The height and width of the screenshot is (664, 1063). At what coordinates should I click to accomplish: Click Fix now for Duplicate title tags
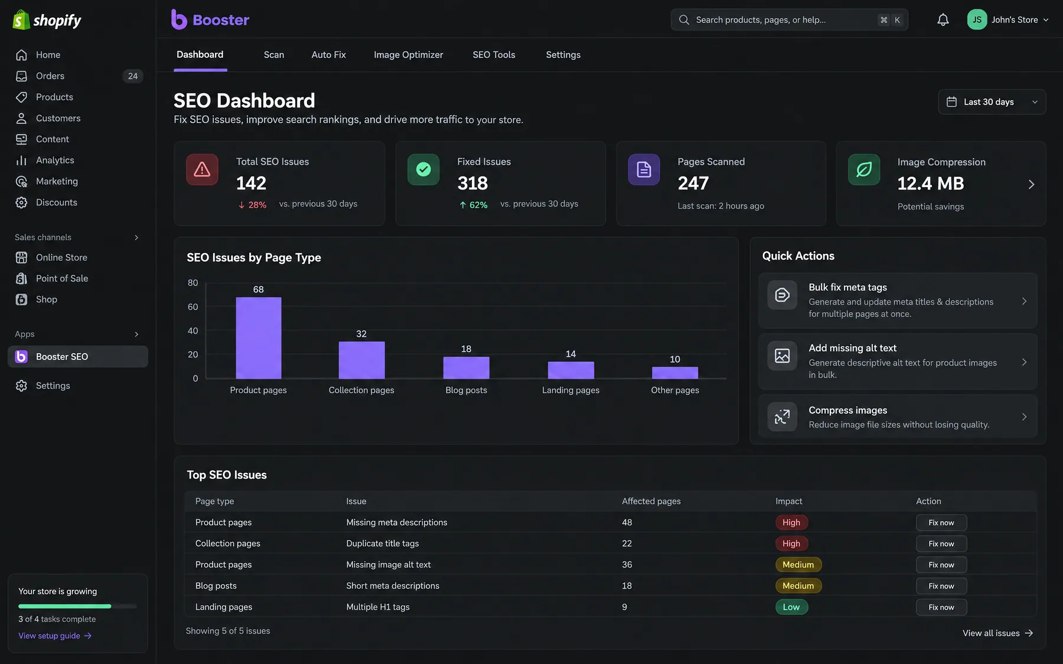pyautogui.click(x=941, y=544)
